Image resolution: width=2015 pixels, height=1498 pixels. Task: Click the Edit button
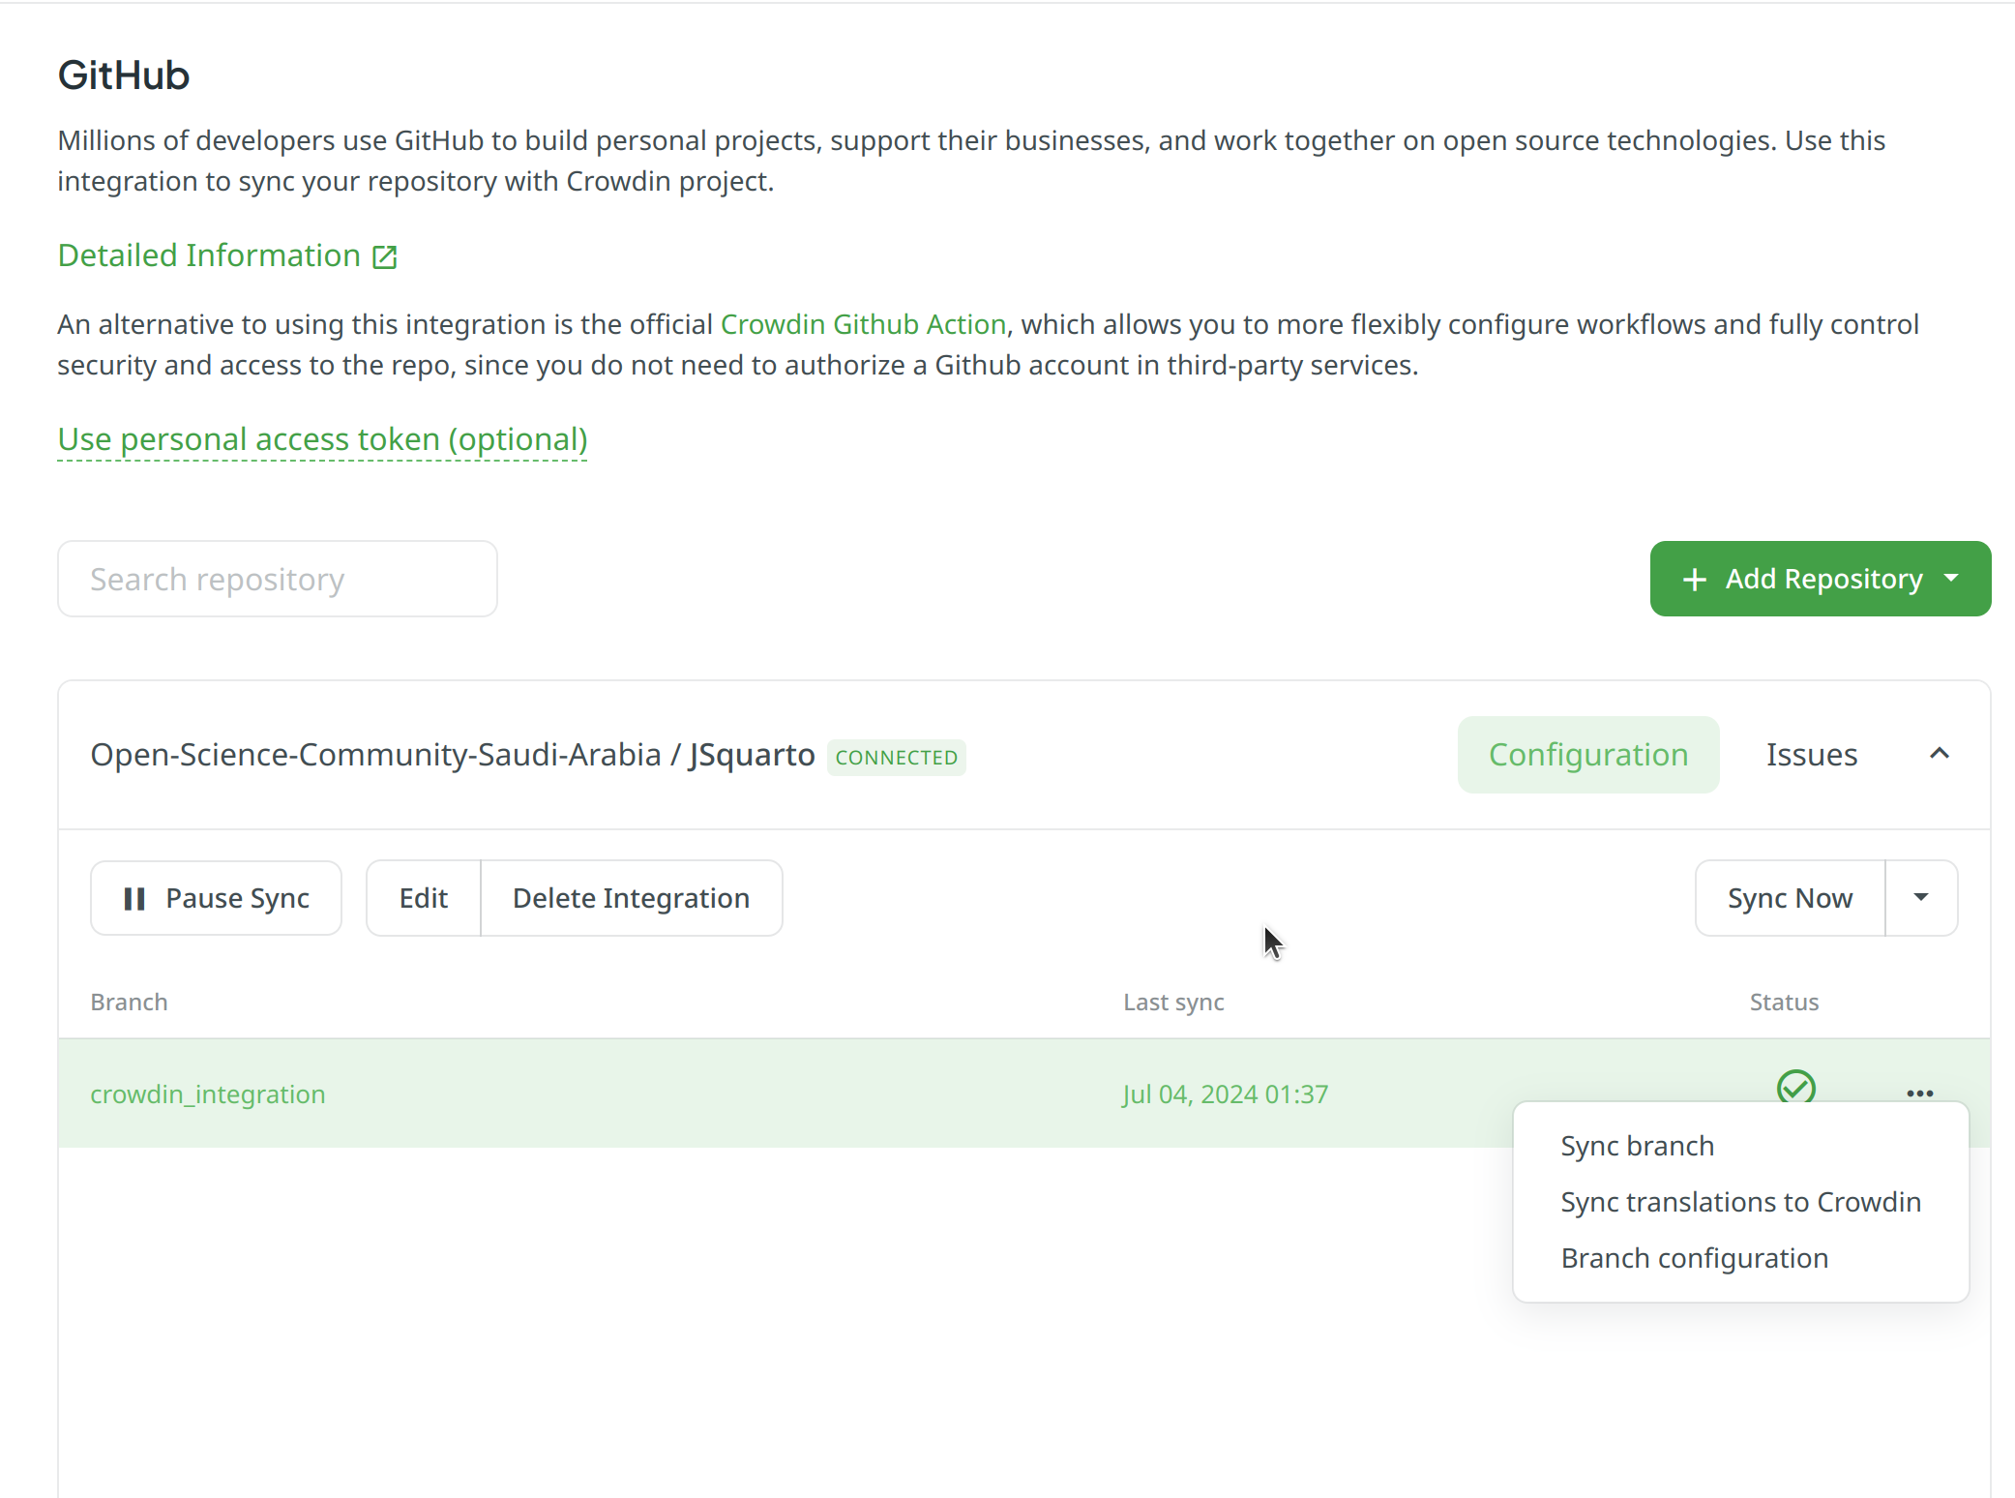pos(424,898)
